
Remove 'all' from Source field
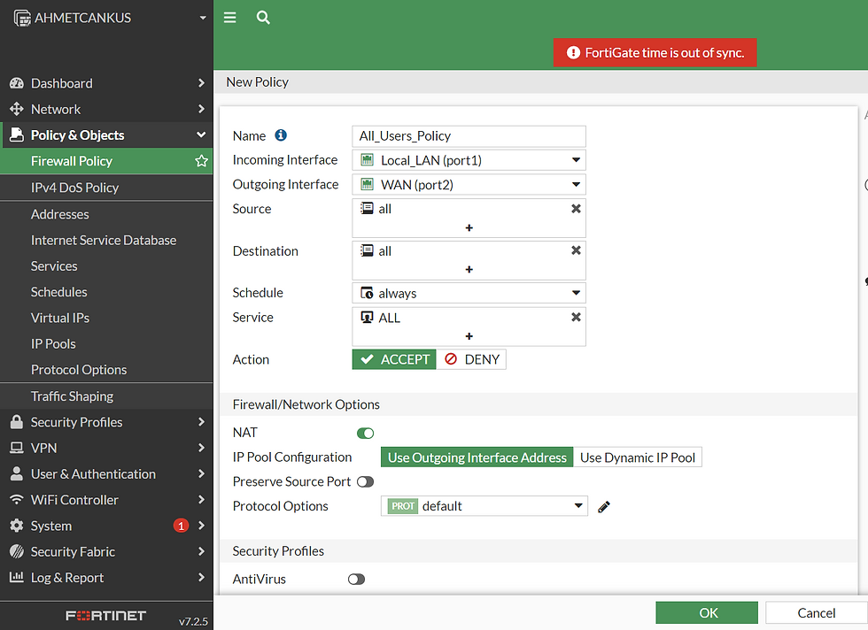(576, 209)
